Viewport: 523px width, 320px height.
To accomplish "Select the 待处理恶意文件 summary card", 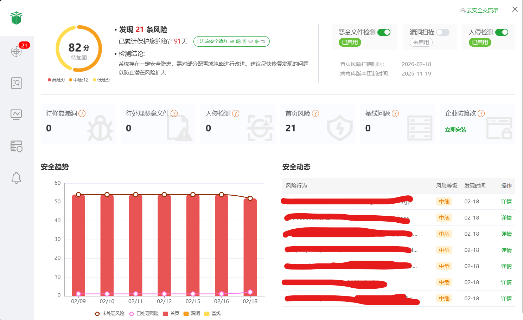I will point(158,124).
